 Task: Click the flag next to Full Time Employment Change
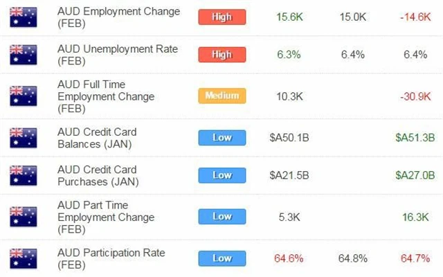(24, 96)
